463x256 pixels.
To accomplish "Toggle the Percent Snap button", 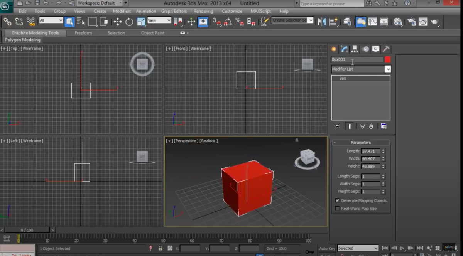I will click(x=239, y=22).
